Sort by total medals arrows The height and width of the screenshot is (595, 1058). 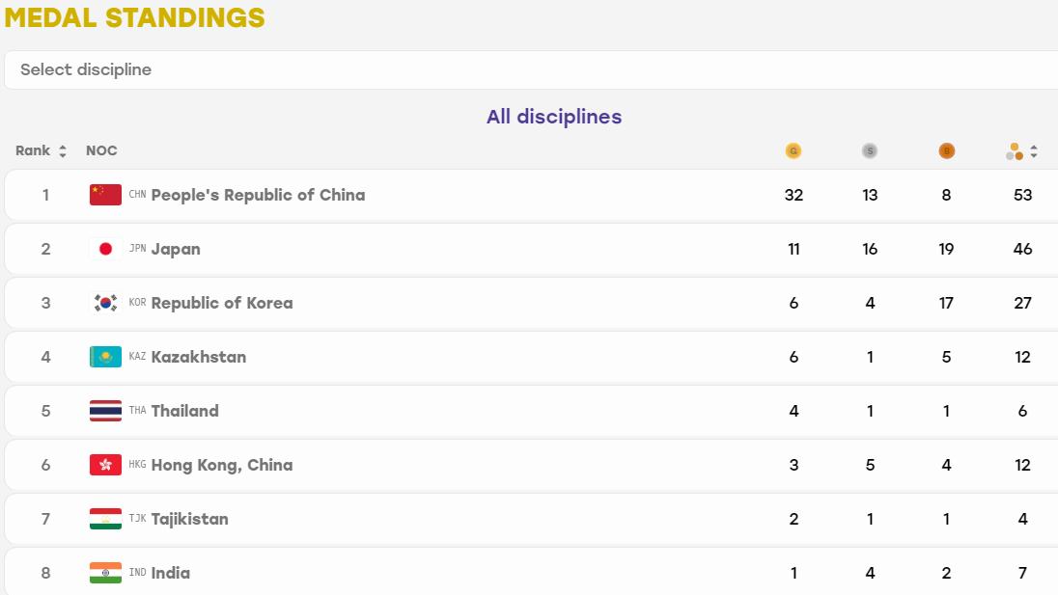pos(1034,151)
